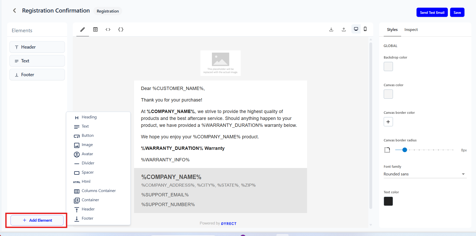Click the download template icon

pyautogui.click(x=331, y=30)
